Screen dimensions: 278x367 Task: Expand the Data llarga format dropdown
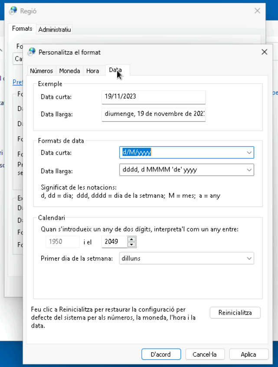coord(249,170)
